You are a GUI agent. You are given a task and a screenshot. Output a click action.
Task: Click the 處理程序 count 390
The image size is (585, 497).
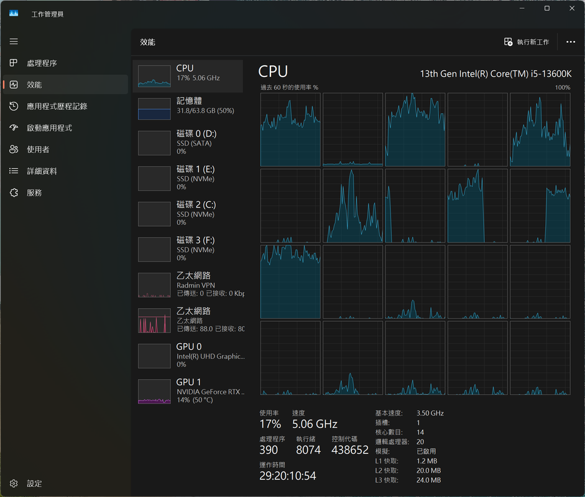click(269, 450)
